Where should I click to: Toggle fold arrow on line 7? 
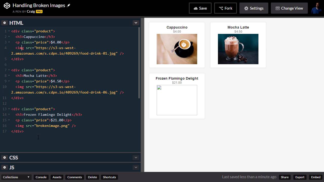click(9, 70)
